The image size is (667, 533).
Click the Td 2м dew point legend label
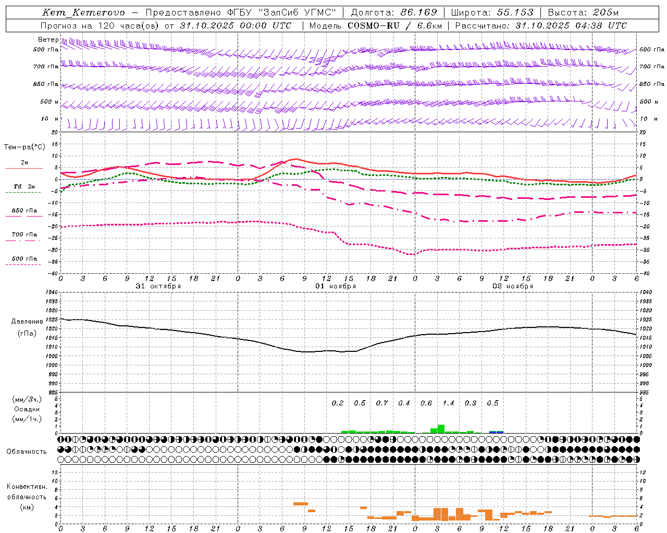pyautogui.click(x=24, y=186)
